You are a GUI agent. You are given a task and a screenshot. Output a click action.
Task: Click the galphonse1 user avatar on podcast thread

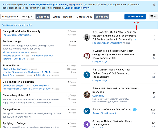click(87, 37)
